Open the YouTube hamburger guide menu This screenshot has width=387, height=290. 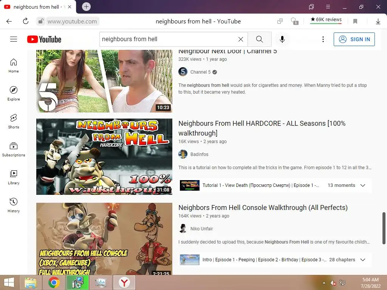point(14,39)
